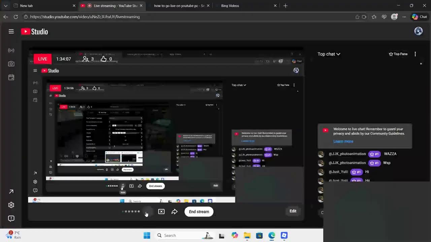This screenshot has height=242, width=431.
Task: Open the Manage calendar icon in sidebar
Action: [x=11, y=77]
